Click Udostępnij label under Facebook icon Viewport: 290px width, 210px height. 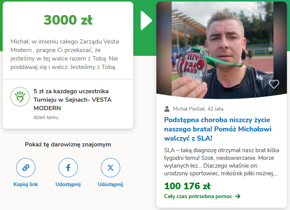(68, 185)
